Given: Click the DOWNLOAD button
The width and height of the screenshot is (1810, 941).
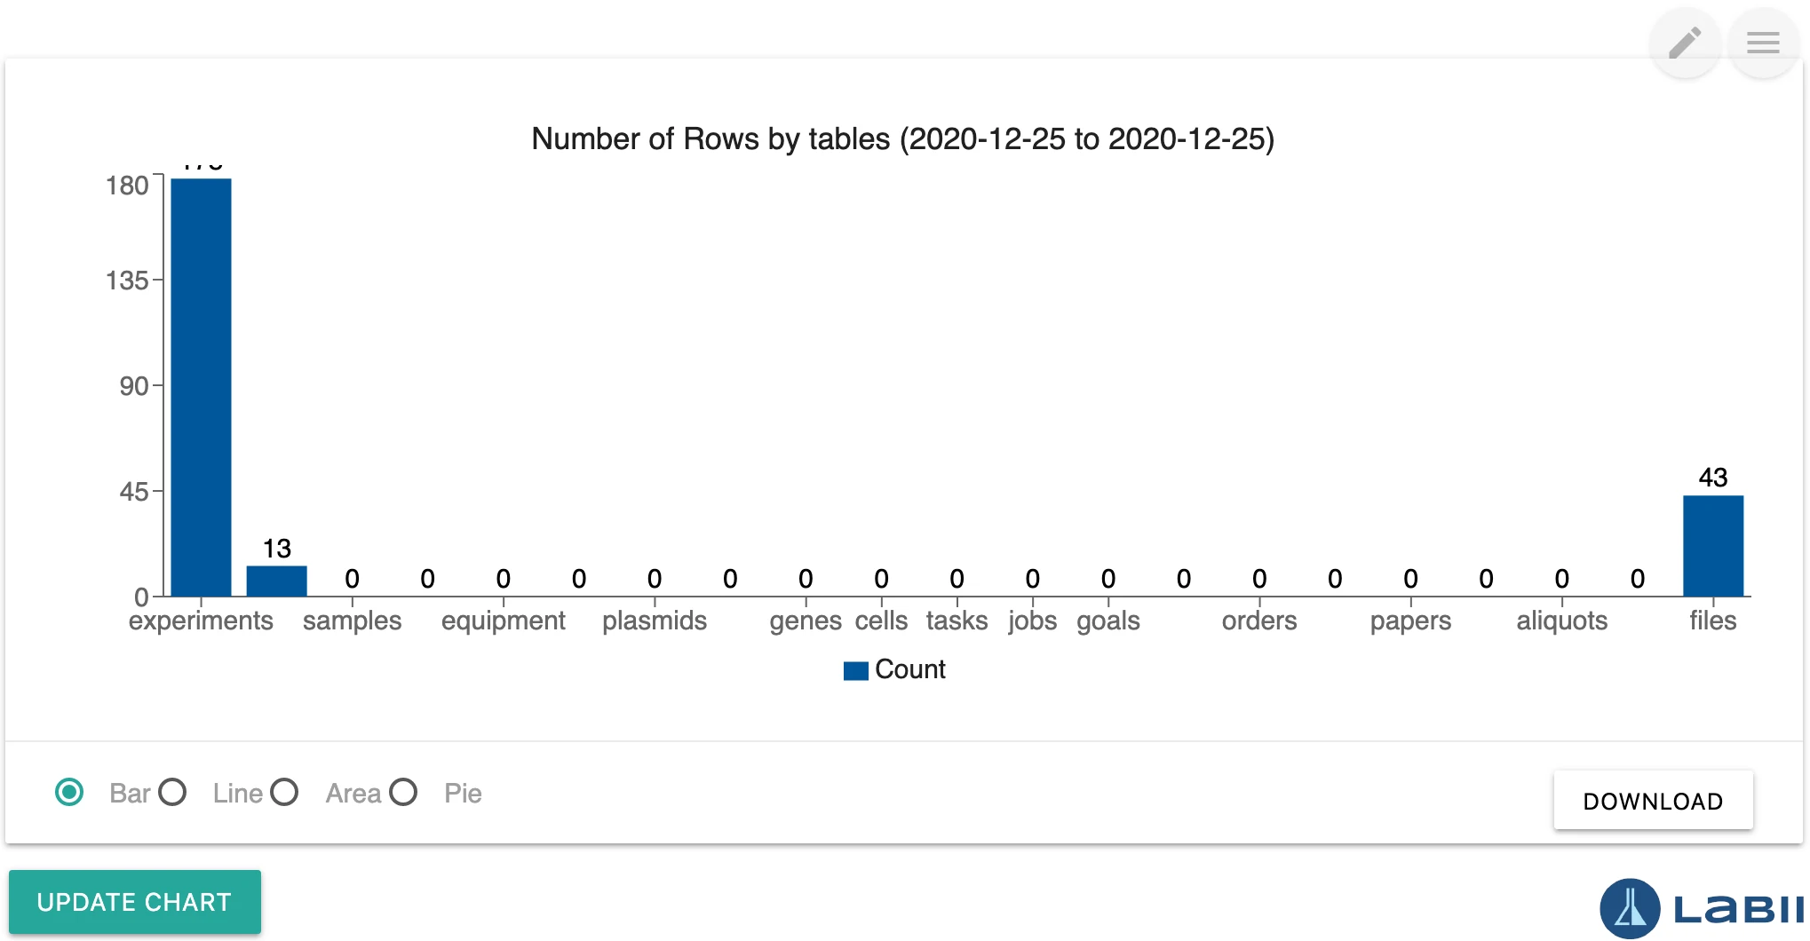Looking at the screenshot, I should (1653, 800).
